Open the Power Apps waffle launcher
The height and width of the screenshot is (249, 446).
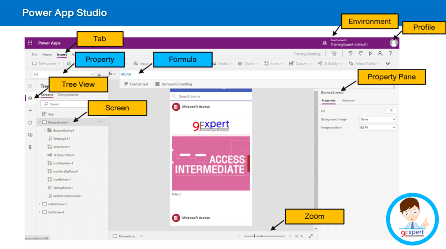tap(30, 43)
